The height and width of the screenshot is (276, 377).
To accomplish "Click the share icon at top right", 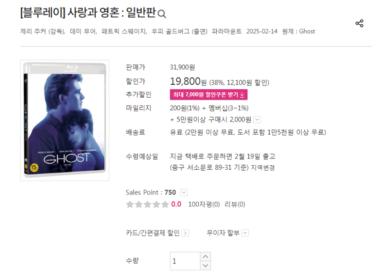I will [x=359, y=23].
